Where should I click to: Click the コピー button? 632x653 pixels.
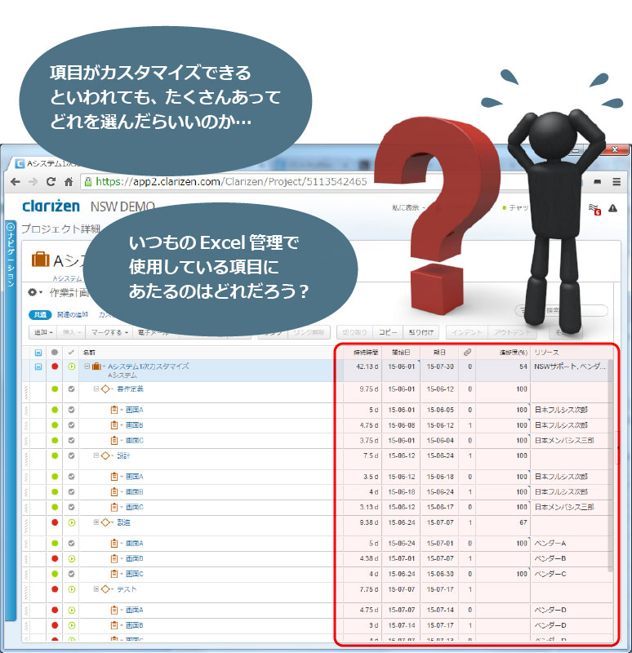click(x=388, y=332)
